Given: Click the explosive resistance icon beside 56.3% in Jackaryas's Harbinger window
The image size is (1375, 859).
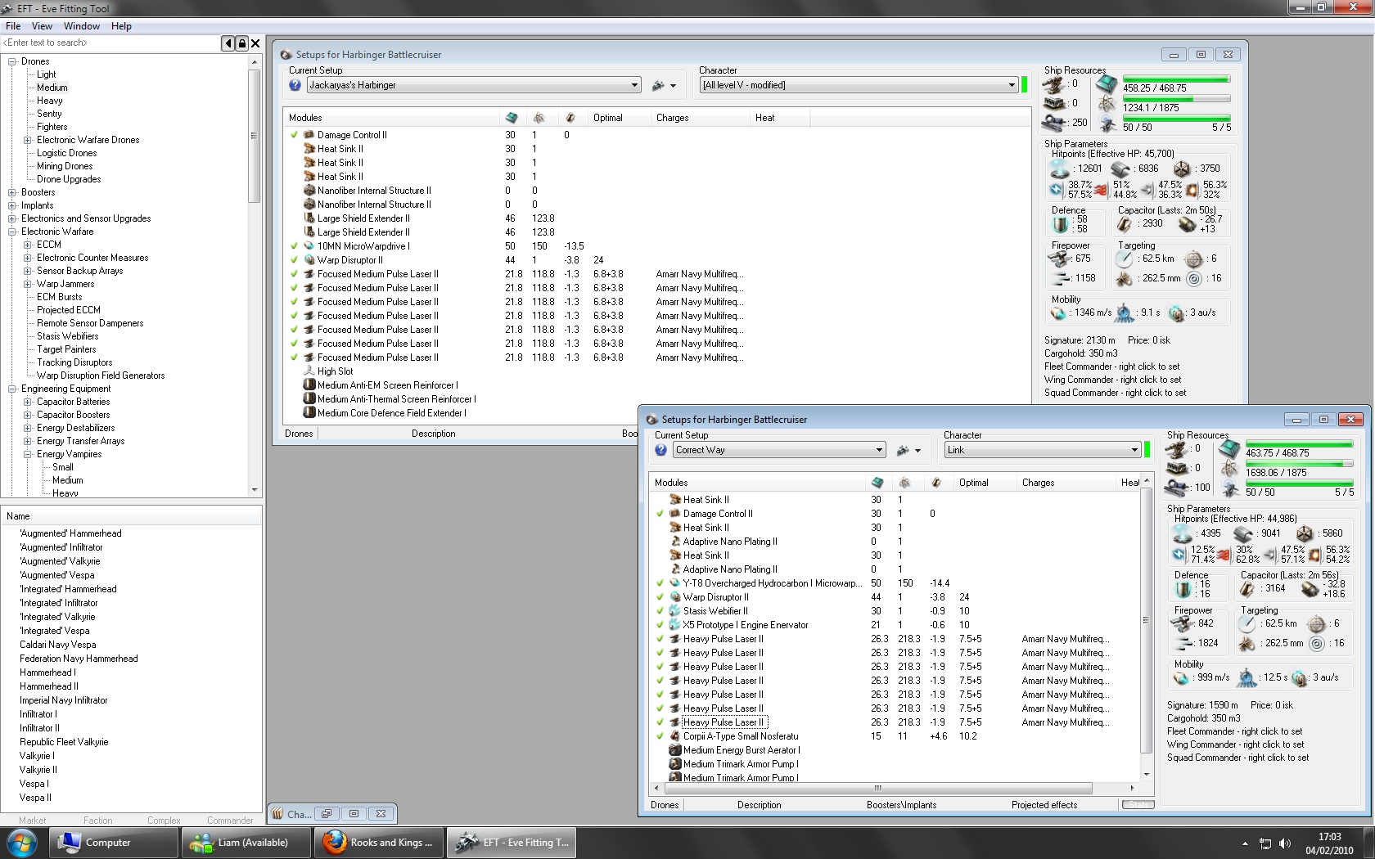Looking at the screenshot, I should (x=1192, y=190).
